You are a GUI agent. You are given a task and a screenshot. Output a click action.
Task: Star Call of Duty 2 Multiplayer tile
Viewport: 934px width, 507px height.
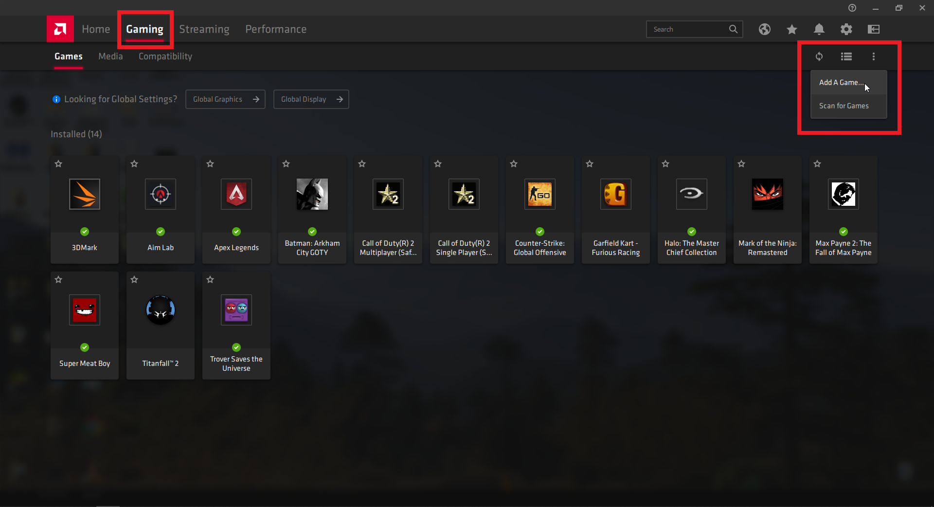point(362,164)
